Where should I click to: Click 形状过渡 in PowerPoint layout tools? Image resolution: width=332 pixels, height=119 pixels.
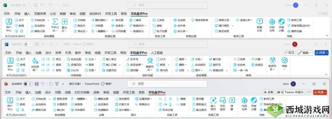(166, 110)
